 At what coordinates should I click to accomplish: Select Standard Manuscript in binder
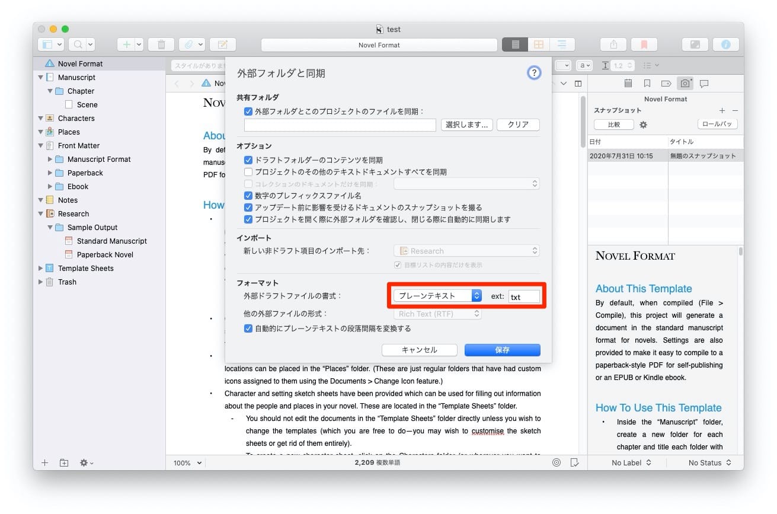[x=112, y=241]
